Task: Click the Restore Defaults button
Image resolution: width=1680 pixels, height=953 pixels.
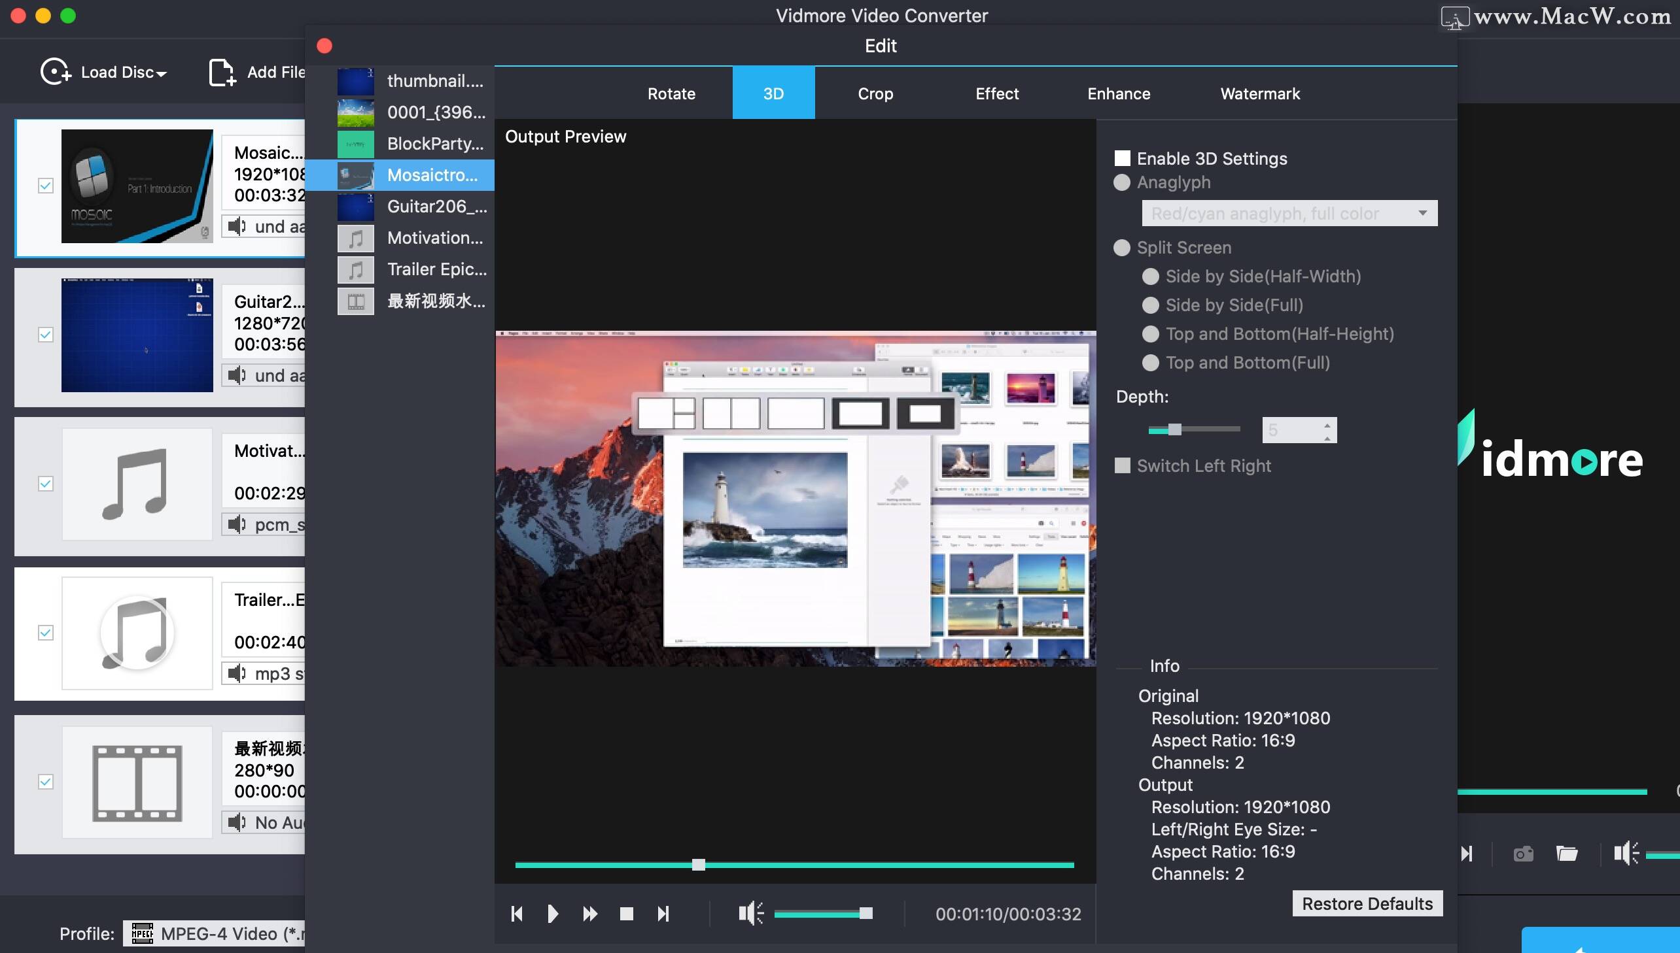Action: coord(1366,903)
